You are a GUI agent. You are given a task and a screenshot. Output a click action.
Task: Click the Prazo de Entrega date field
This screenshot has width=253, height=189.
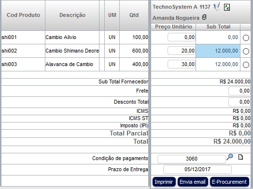[x=197, y=170]
